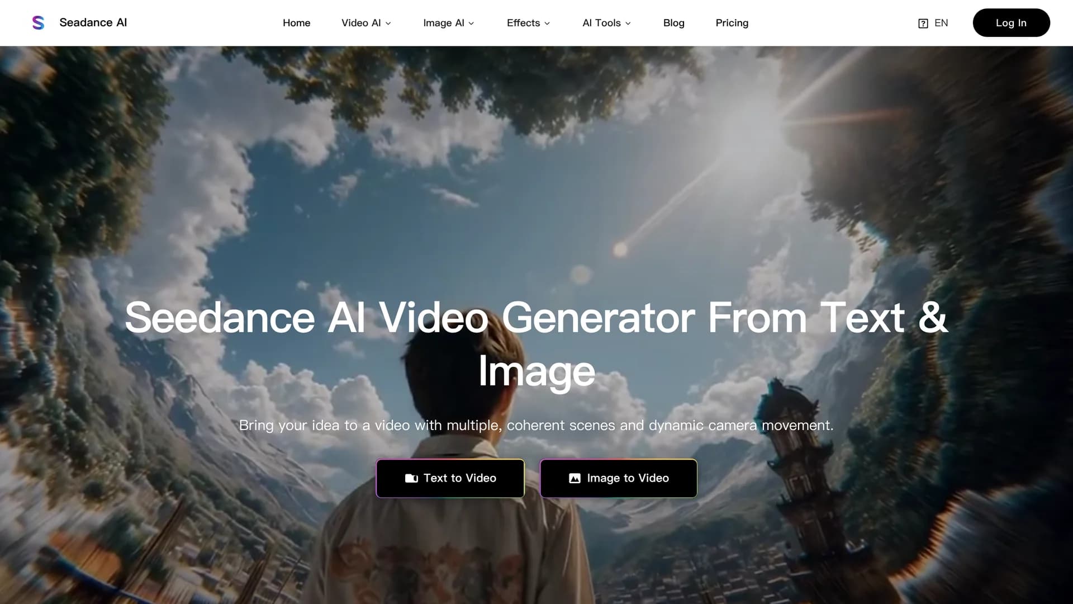This screenshot has height=604, width=1073.
Task: Expand the Video AI chevron arrow
Action: [388, 23]
